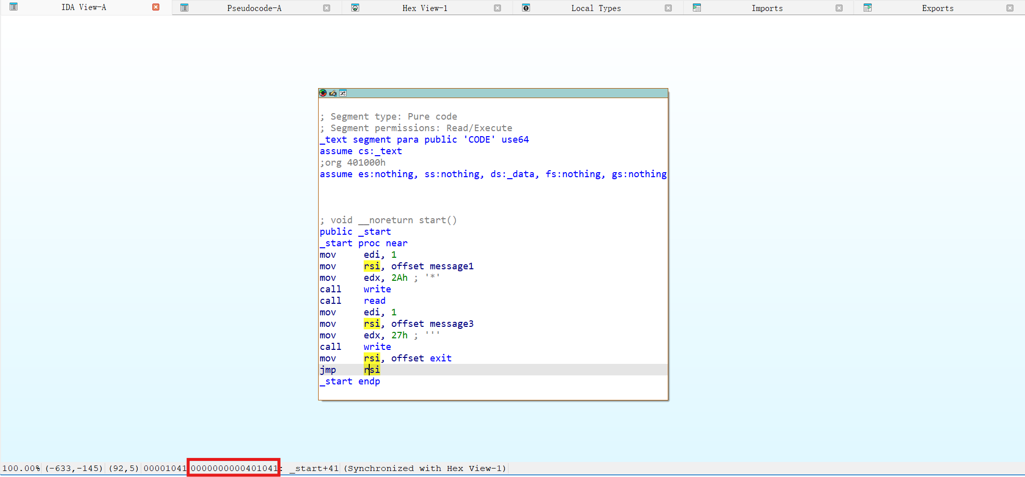This screenshot has height=477, width=1025.
Task: Select the 'call write' line after edx, 2Ah
Action: (356, 289)
